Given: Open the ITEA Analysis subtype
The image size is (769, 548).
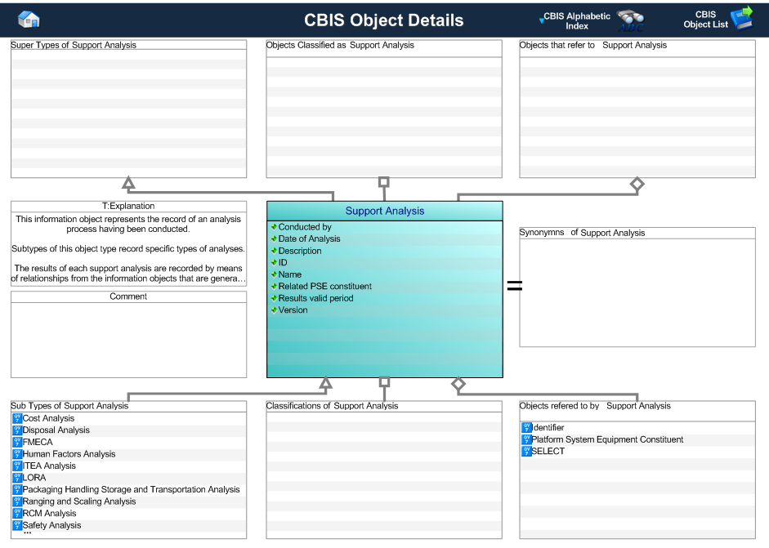Looking at the screenshot, I should click(x=49, y=466).
